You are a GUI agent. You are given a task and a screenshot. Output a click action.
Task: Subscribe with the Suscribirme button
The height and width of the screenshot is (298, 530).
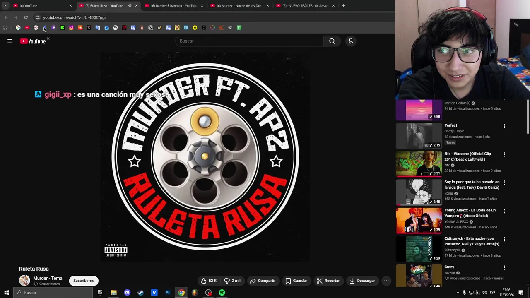point(84,281)
